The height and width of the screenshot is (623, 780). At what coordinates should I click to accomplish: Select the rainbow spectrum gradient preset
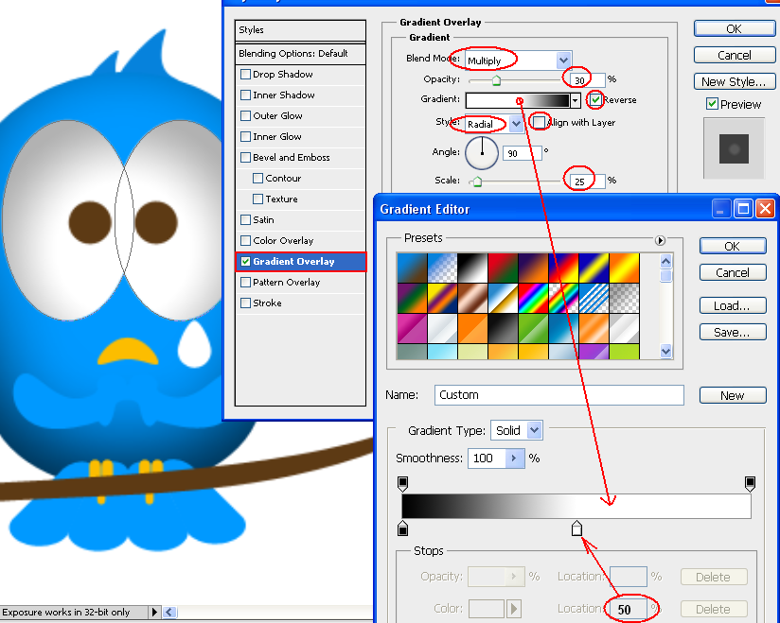533,299
